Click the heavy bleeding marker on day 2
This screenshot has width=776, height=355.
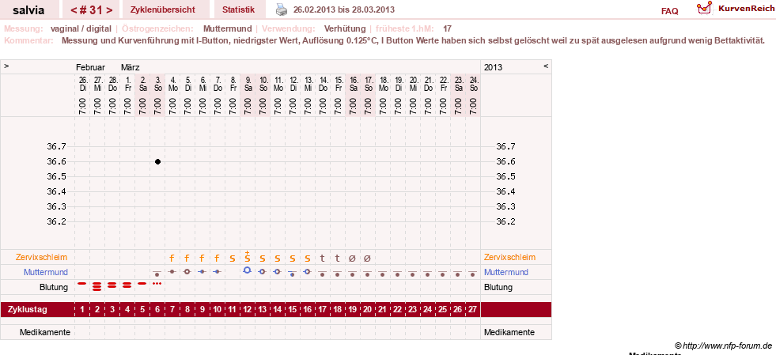(97, 285)
